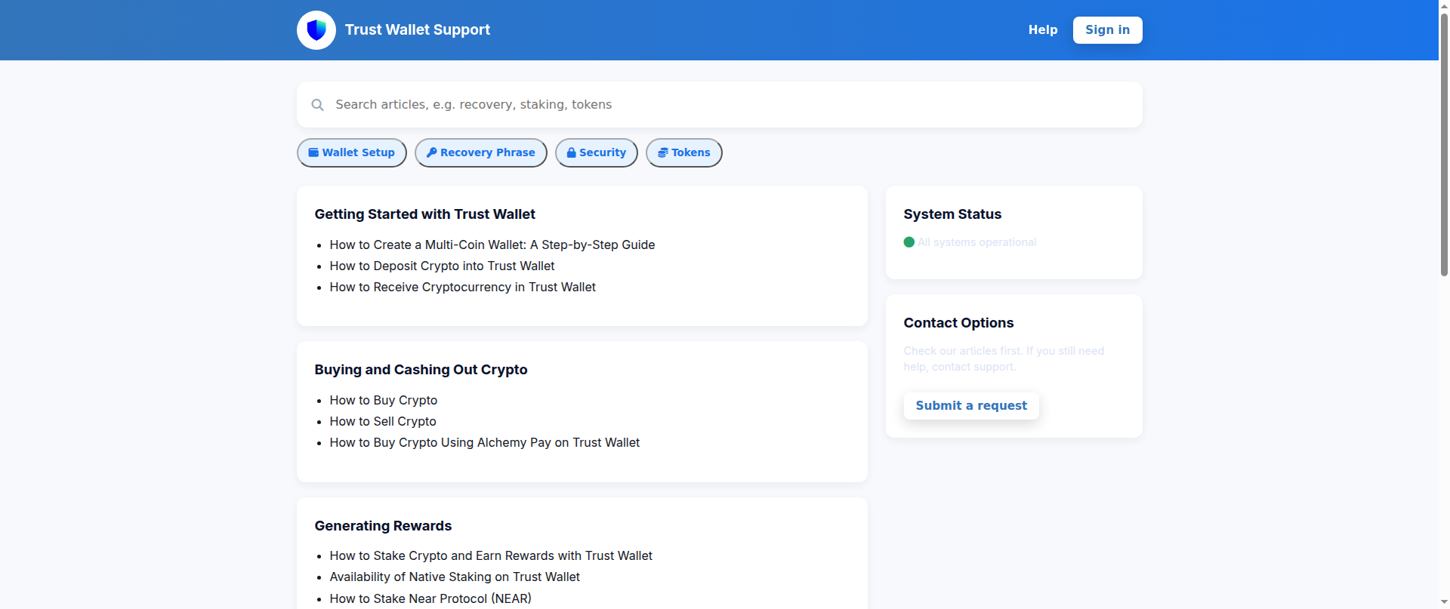Select the Wallet Setup category chip

click(352, 152)
